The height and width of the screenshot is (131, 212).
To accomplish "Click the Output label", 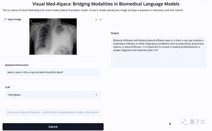I will 115,33.
